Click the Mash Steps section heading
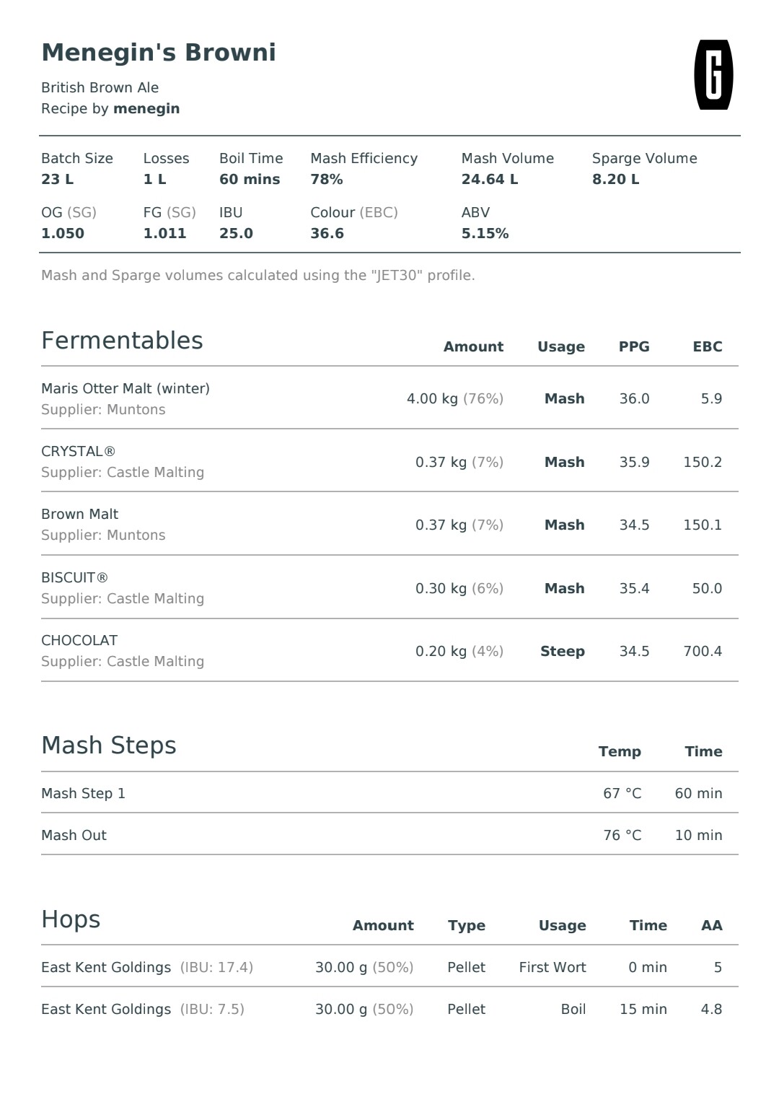The image size is (779, 1102). [109, 745]
